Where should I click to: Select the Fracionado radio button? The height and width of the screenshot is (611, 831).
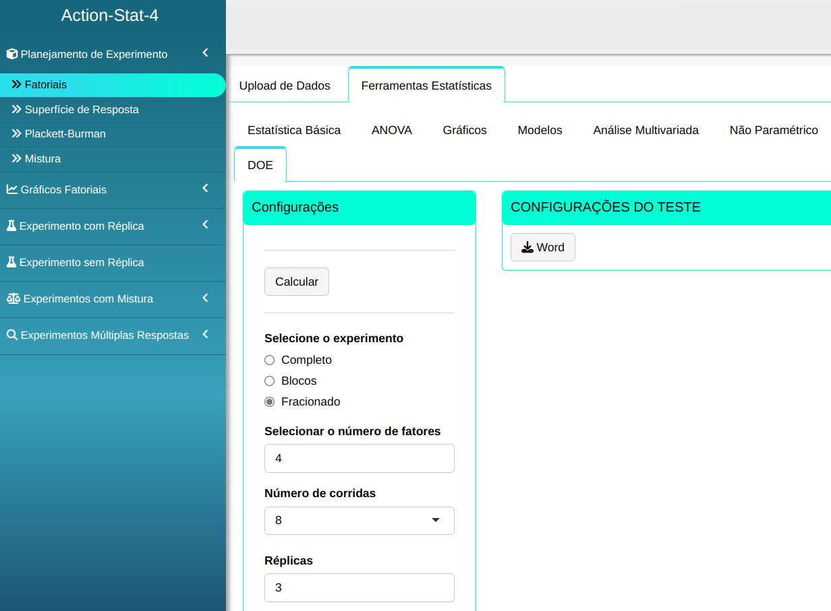click(270, 402)
